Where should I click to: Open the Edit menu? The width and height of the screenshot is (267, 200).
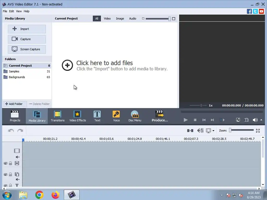[x=11, y=11]
